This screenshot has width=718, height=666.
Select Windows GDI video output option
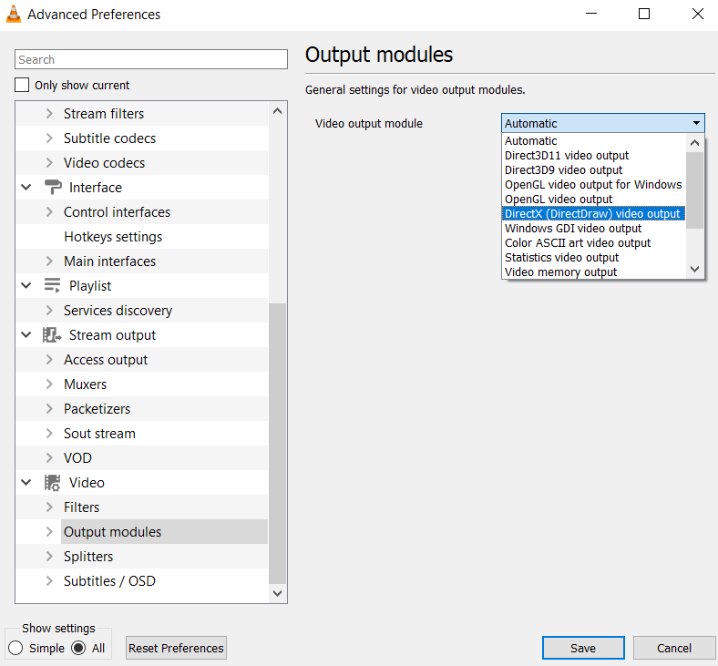click(x=573, y=229)
